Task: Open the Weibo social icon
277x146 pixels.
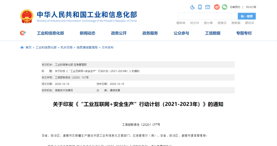Action: click(217, 7)
